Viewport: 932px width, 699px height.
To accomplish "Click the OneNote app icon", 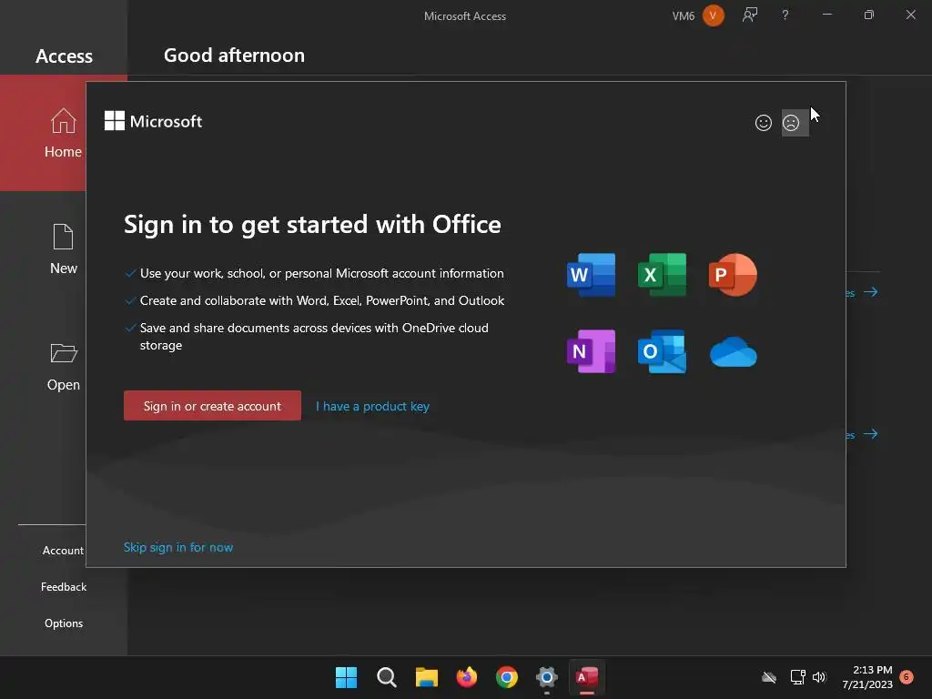I will 591,351.
